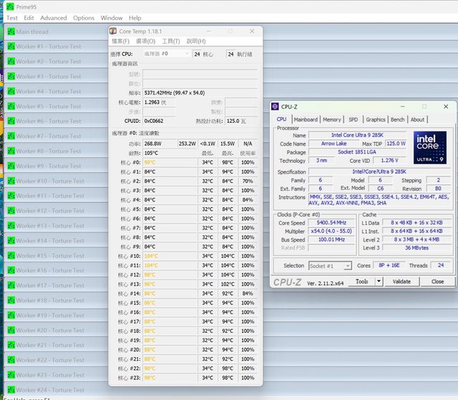Viewport: 458px width, 400px height.
Task: Click the Core Temp app icon
Action: coord(113,31)
